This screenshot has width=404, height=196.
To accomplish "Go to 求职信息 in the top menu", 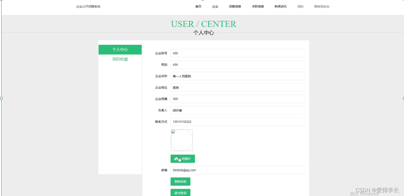I will pyautogui.click(x=258, y=6).
